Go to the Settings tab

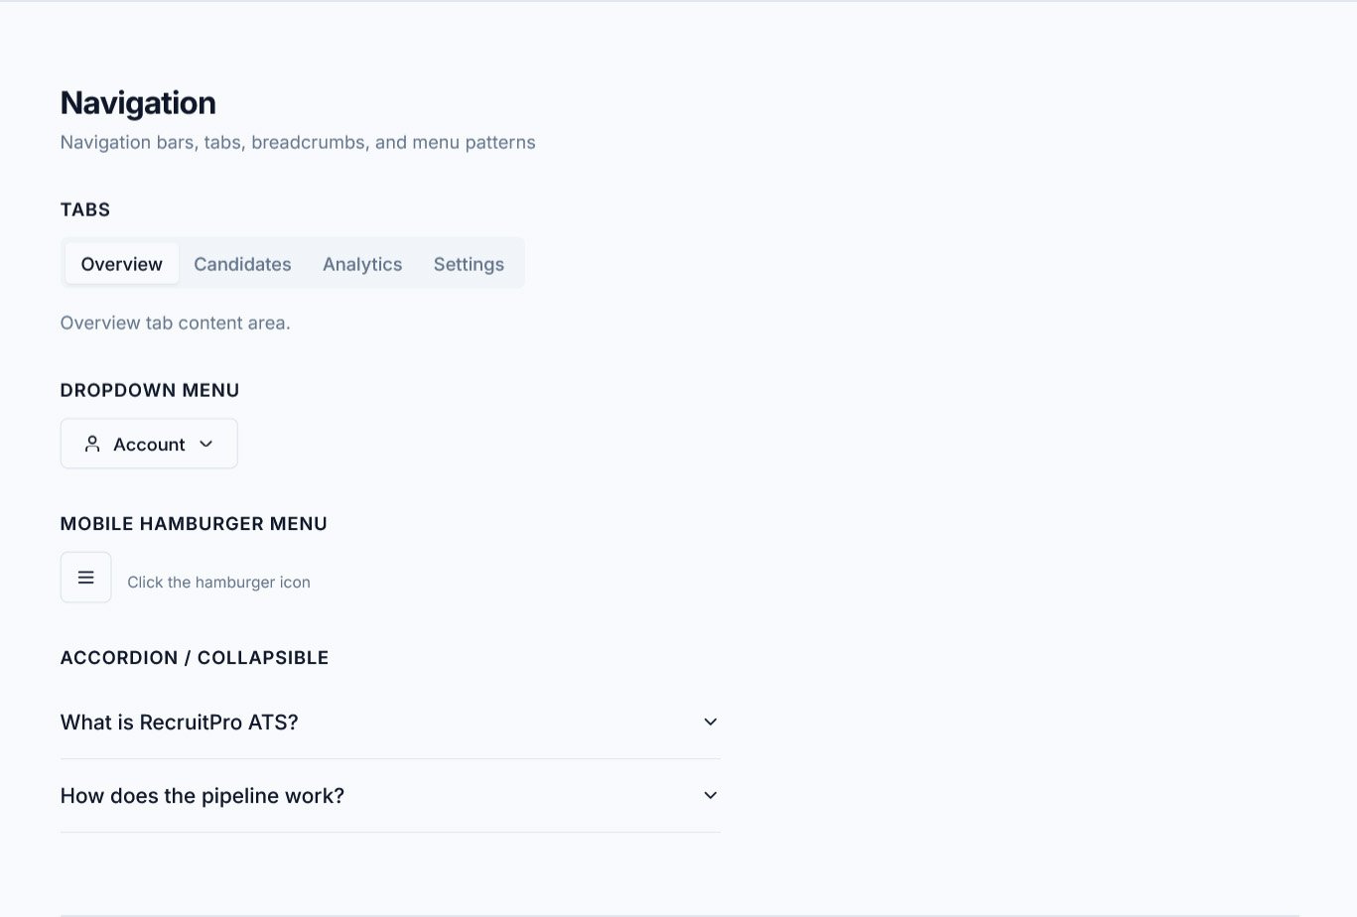469,264
